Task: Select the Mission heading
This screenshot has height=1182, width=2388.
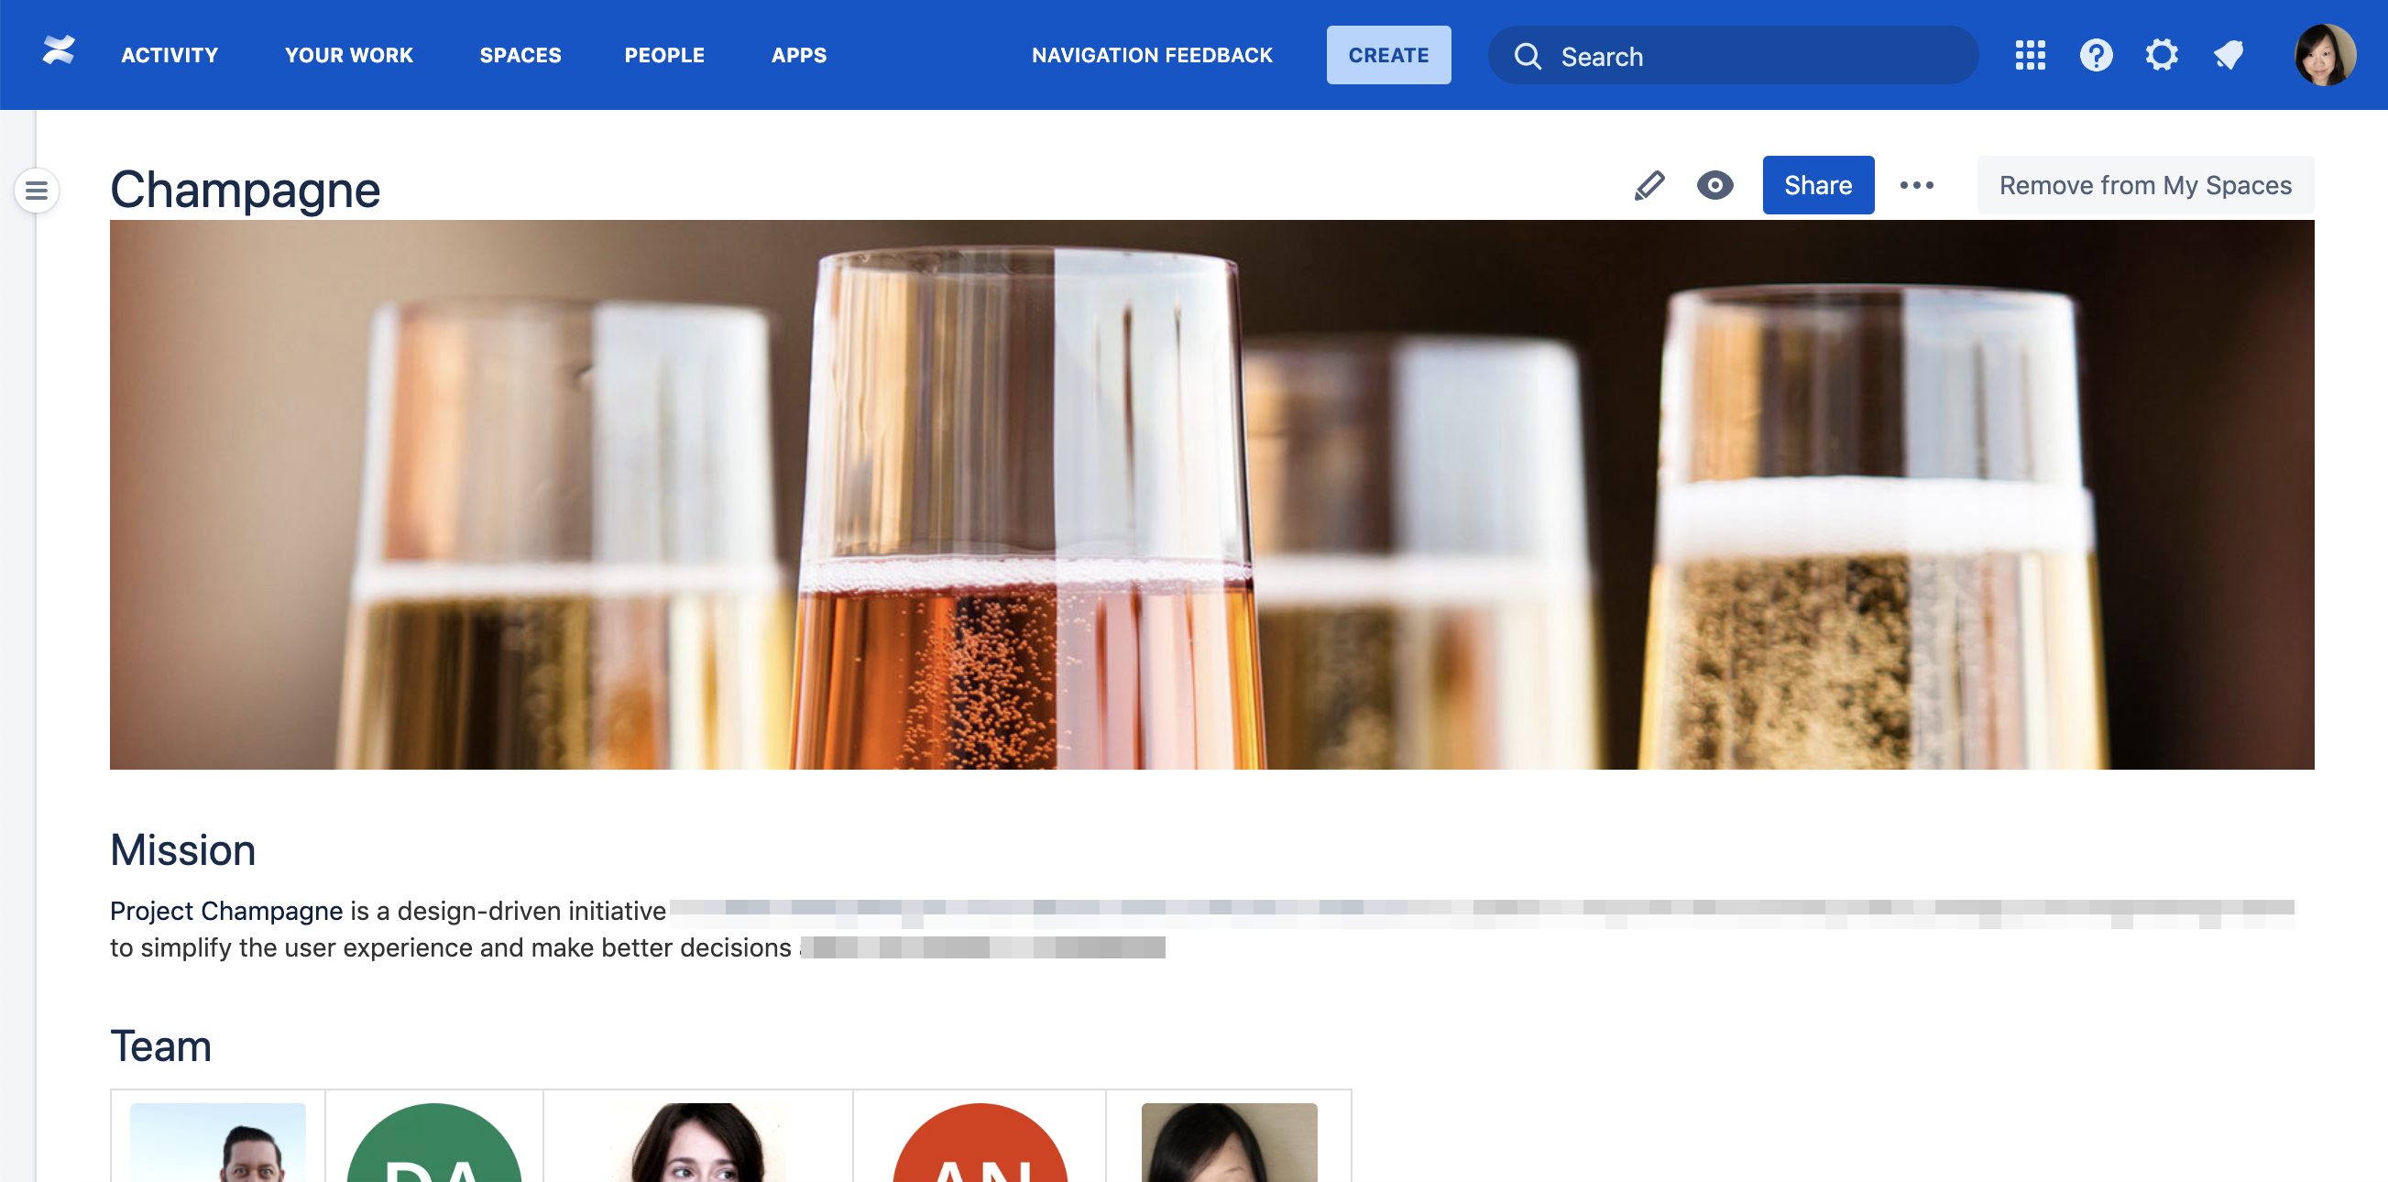Action: tap(182, 850)
